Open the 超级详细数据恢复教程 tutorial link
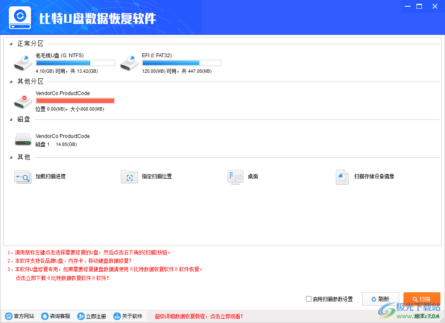Screen dimensions: 445x323 point(199,316)
